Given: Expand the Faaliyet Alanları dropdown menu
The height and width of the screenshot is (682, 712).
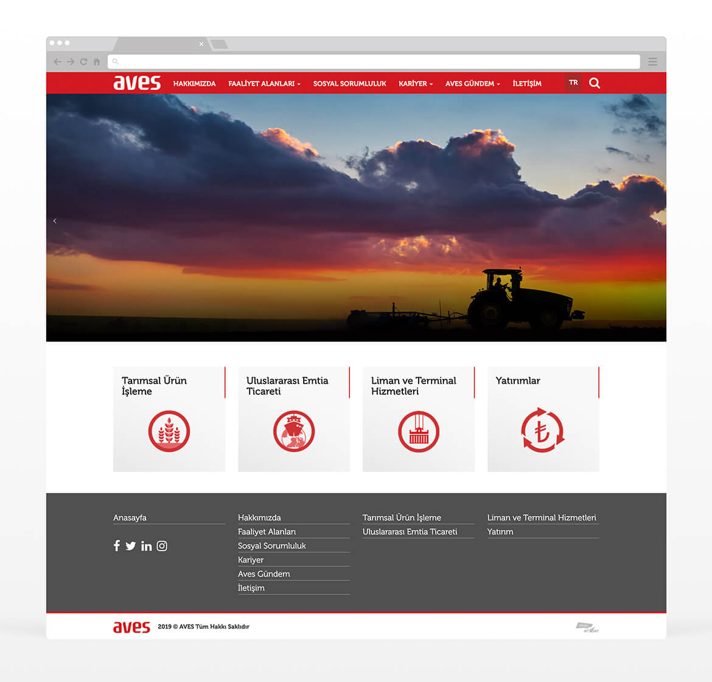Looking at the screenshot, I should pyautogui.click(x=264, y=83).
